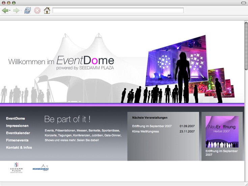Click the red stop loading icon

37,10
